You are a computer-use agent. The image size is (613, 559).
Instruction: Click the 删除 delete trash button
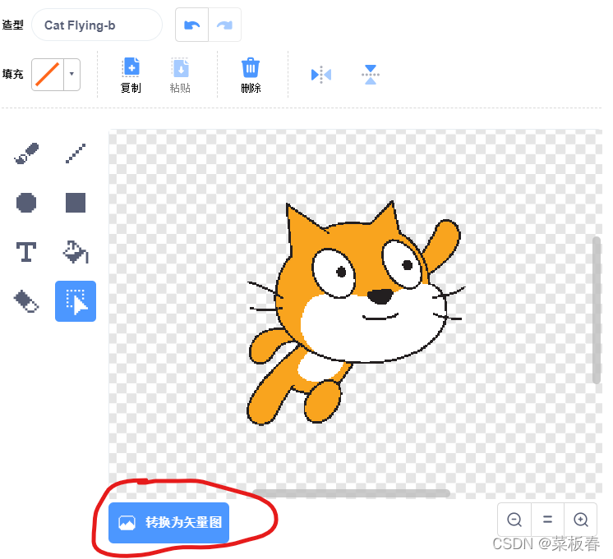tap(251, 75)
